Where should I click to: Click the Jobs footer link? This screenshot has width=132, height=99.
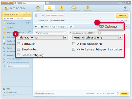13,96
